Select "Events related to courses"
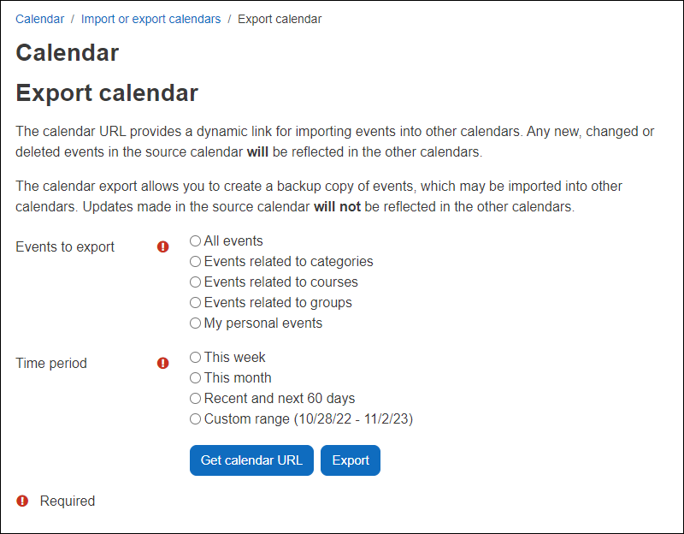This screenshot has height=534, width=684. coord(195,282)
